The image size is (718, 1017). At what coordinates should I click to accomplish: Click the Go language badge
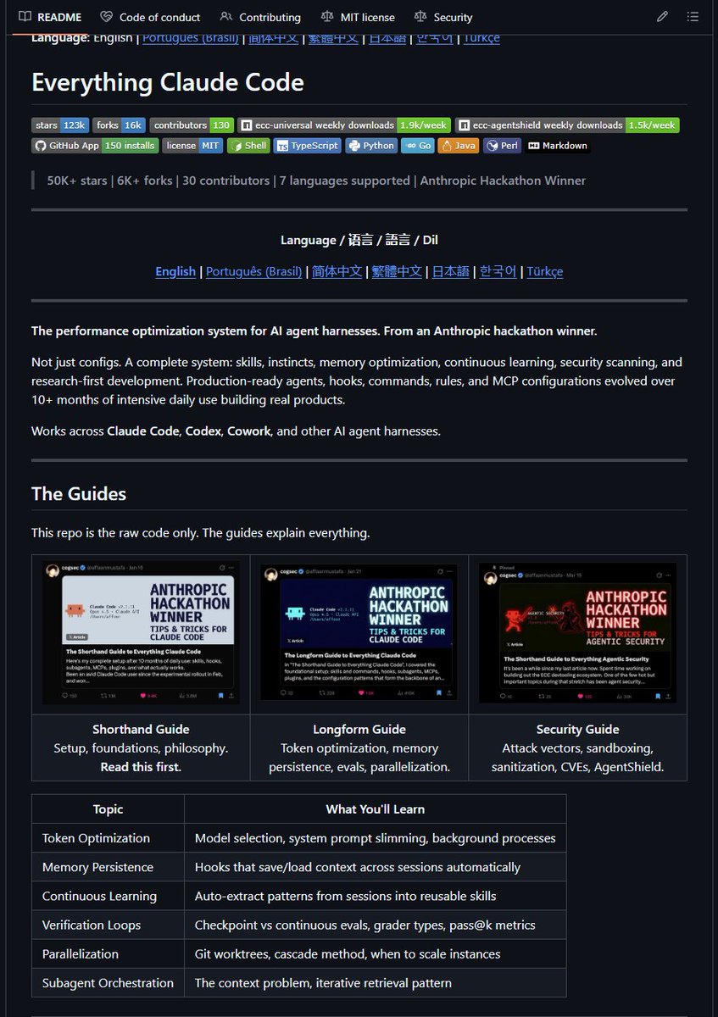[417, 146]
